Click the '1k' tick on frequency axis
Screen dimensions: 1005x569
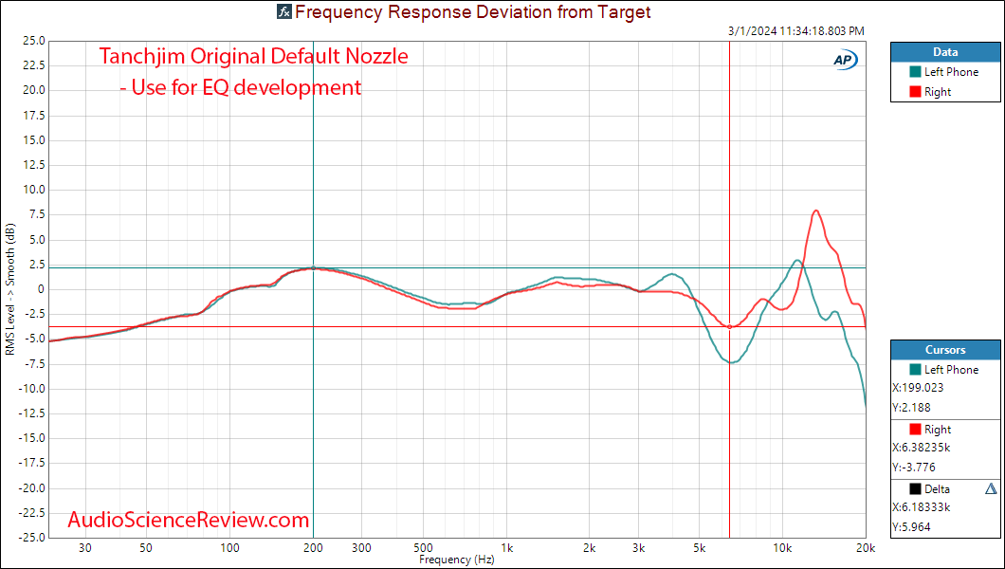505,548
